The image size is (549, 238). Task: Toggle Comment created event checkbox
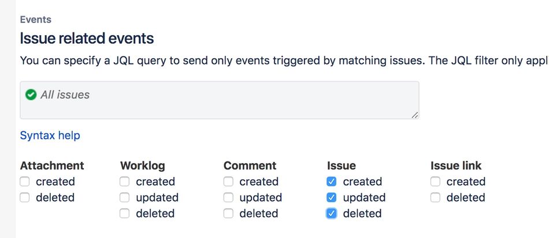[228, 182]
